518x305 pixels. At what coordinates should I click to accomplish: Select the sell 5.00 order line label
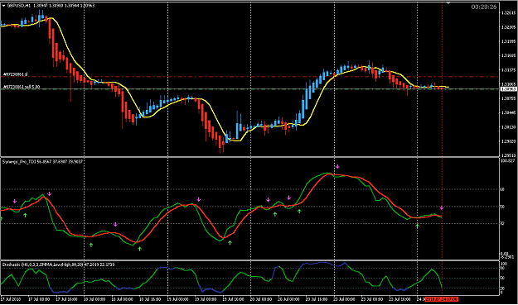point(22,87)
